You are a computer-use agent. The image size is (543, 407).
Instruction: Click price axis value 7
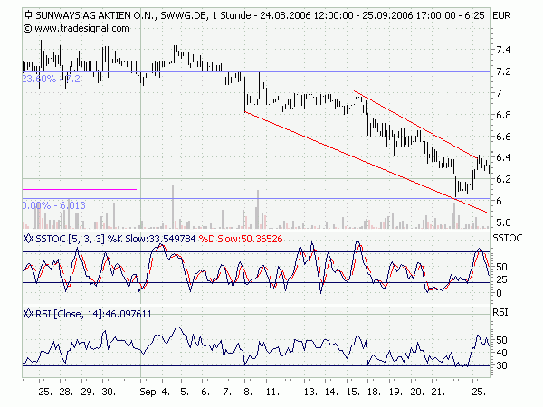tap(499, 93)
